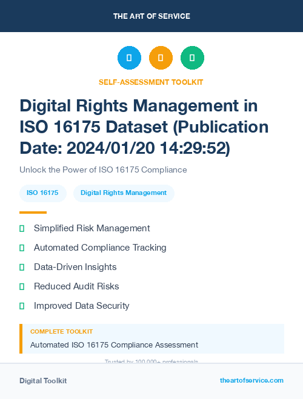303x399 pixels.
Task: Click the check icon beside Improved Data Security
Action: point(22,306)
